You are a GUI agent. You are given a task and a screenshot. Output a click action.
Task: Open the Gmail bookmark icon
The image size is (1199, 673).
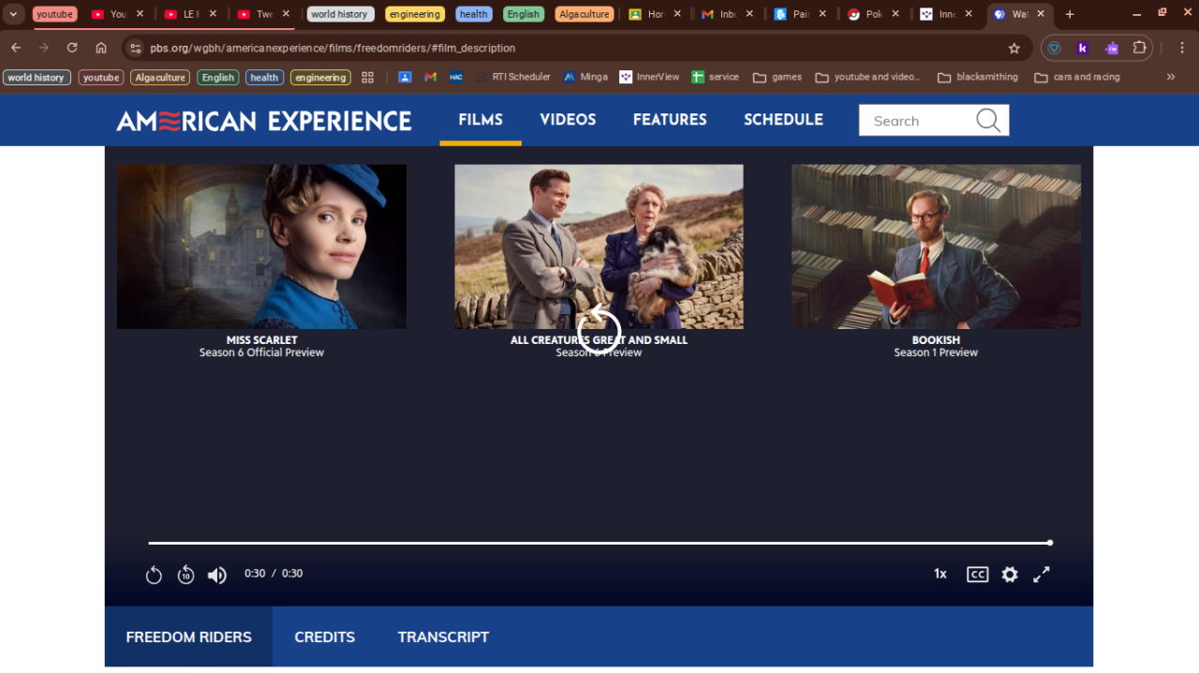(x=431, y=77)
